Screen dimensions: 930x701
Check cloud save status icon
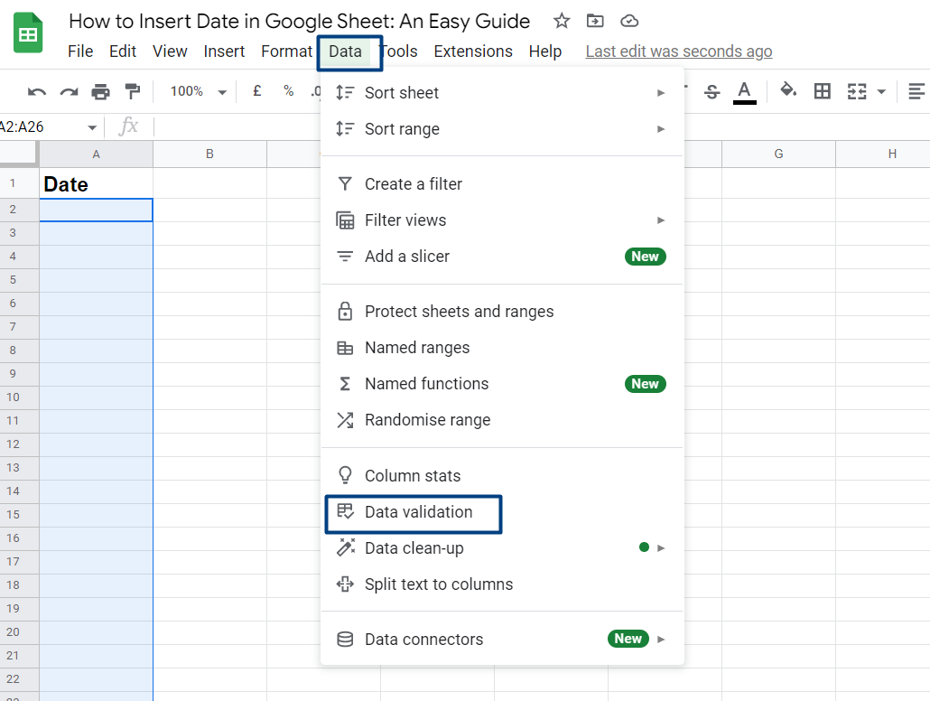coord(629,22)
